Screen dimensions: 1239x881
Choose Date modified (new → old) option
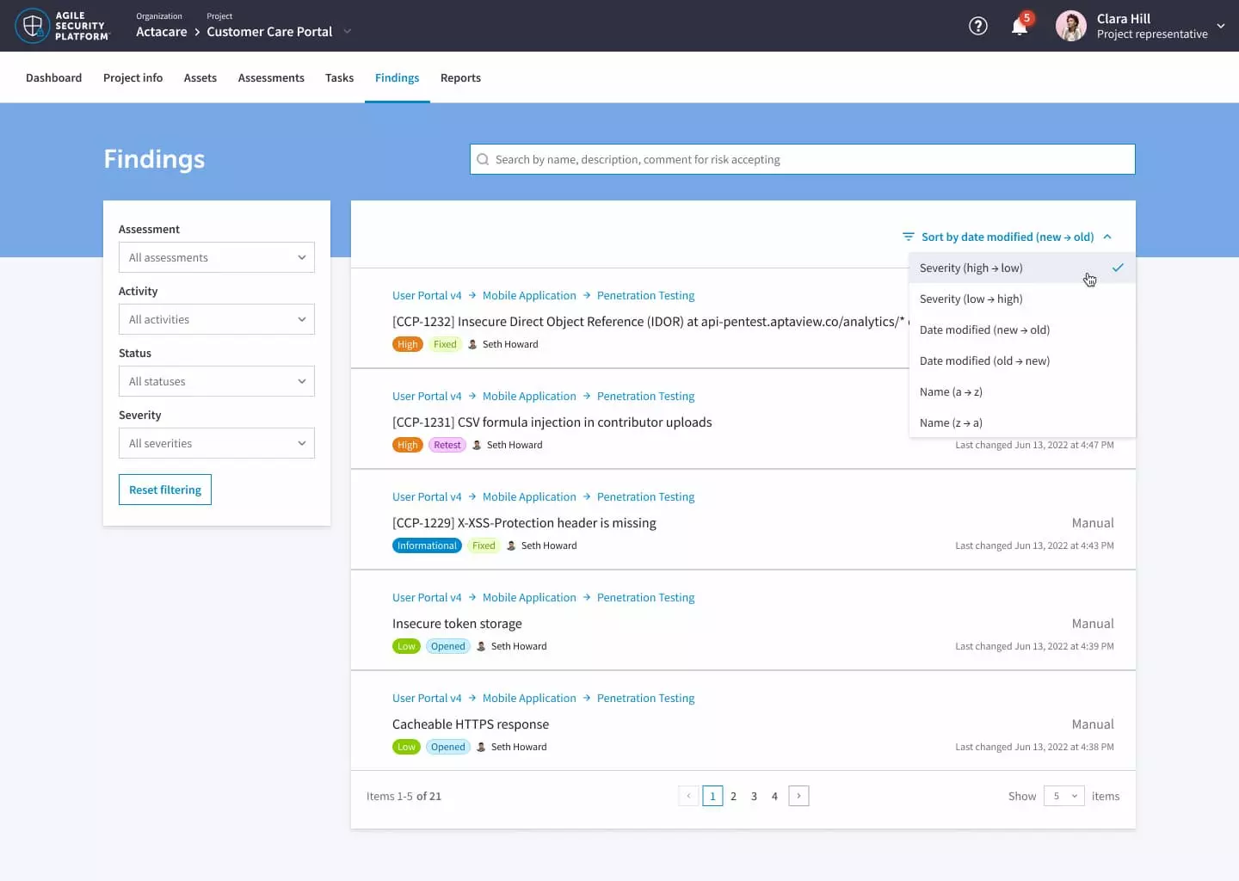tap(1022, 330)
